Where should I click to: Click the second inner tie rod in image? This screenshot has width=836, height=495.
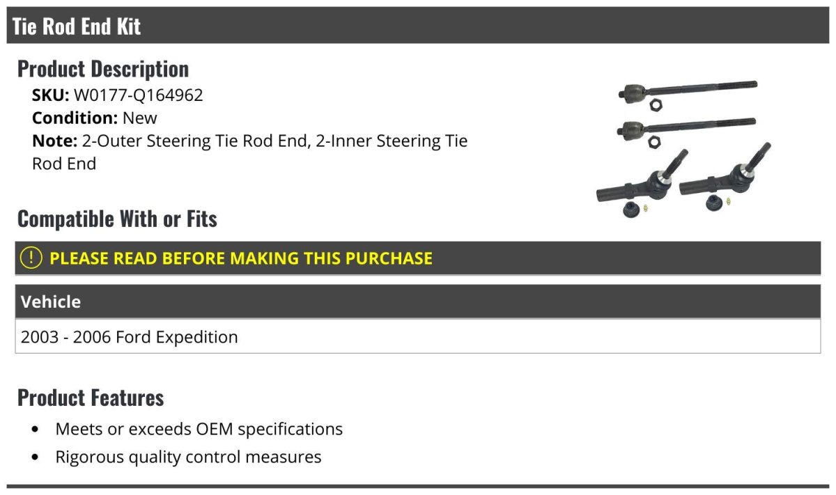[688, 127]
